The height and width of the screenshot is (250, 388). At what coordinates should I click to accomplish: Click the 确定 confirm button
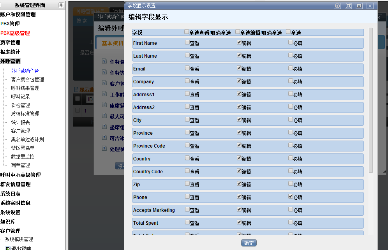point(249,243)
